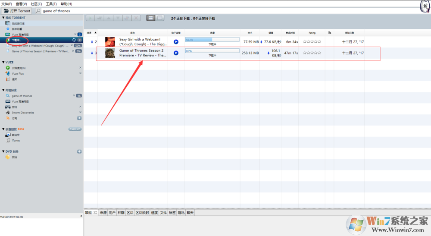Rate Sexy Girl with a Webcam using stars
431x236 pixels.
tap(312, 41)
